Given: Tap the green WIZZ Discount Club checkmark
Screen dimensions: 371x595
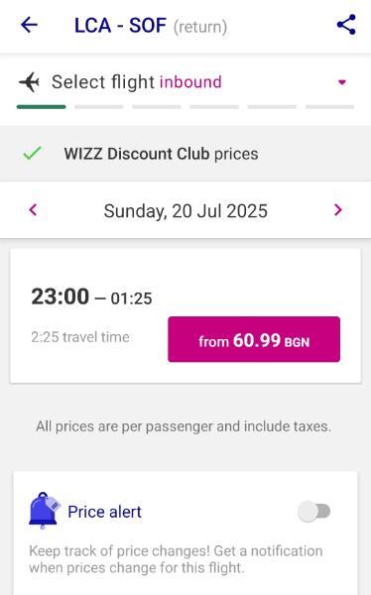Looking at the screenshot, I should click(32, 153).
